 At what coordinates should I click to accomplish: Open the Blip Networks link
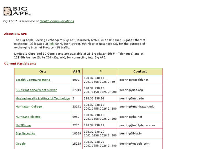25,133
